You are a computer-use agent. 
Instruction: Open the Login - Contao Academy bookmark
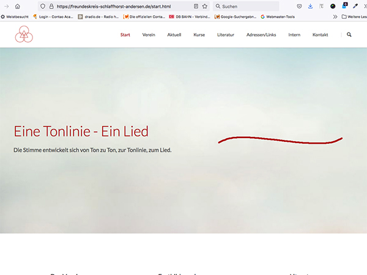[53, 16]
